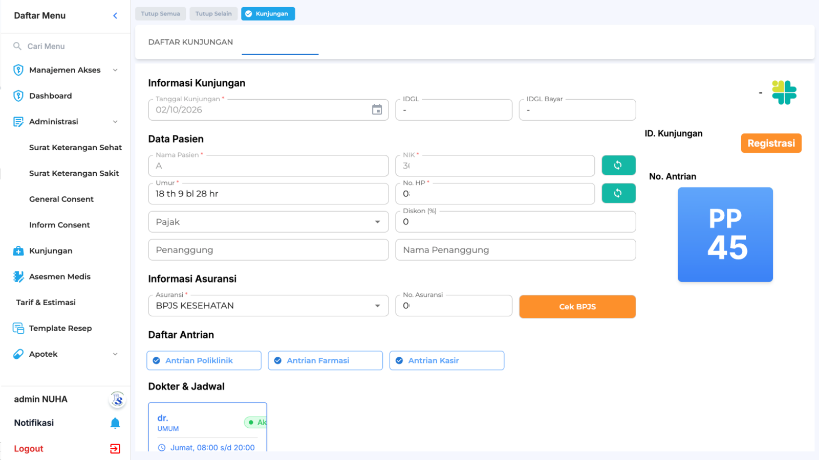
Task: Click the Registrasi button
Action: (x=771, y=143)
